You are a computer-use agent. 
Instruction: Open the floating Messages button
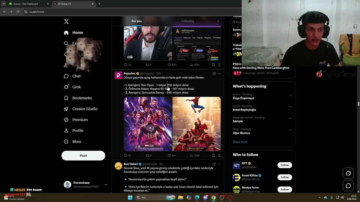coord(348,186)
